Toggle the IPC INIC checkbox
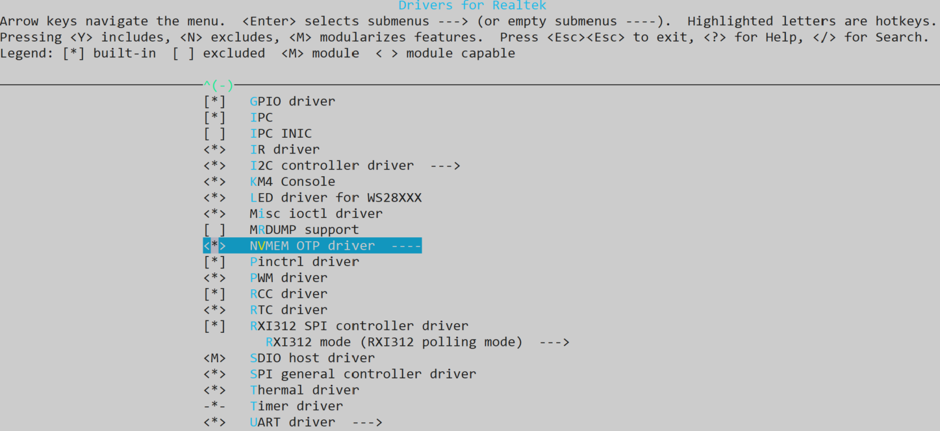This screenshot has height=431, width=940. point(214,133)
